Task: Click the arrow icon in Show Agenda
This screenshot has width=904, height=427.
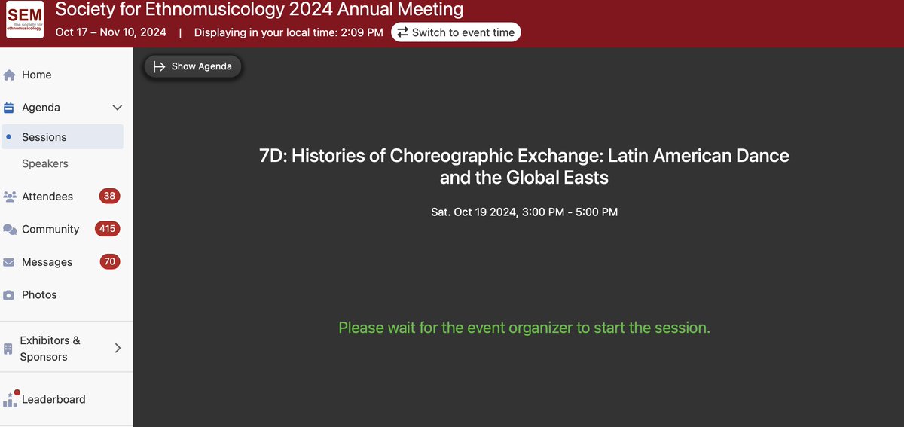Action: 159,66
